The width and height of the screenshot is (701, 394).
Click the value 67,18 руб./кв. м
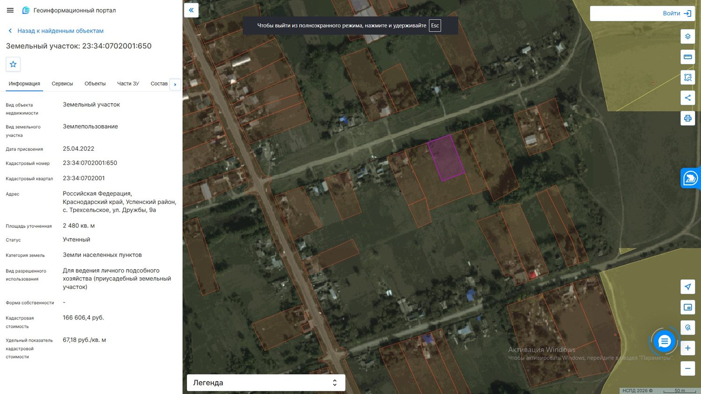point(85,340)
